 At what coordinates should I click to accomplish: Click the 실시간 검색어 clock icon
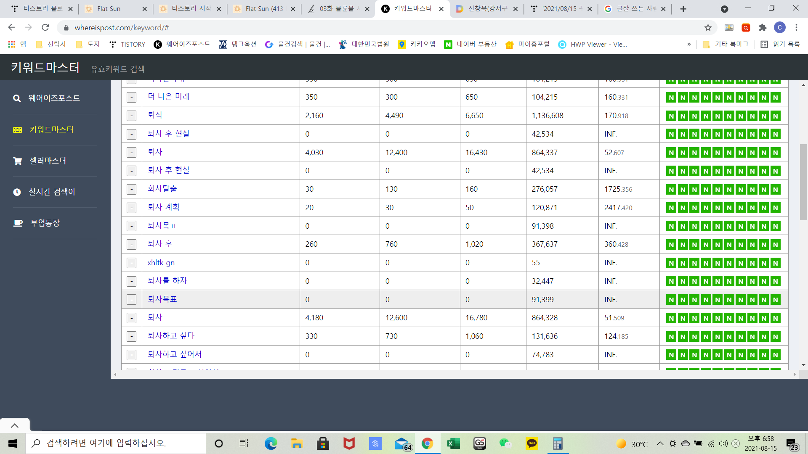click(17, 192)
